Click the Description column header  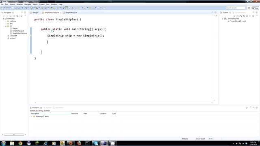click(x=50, y=114)
